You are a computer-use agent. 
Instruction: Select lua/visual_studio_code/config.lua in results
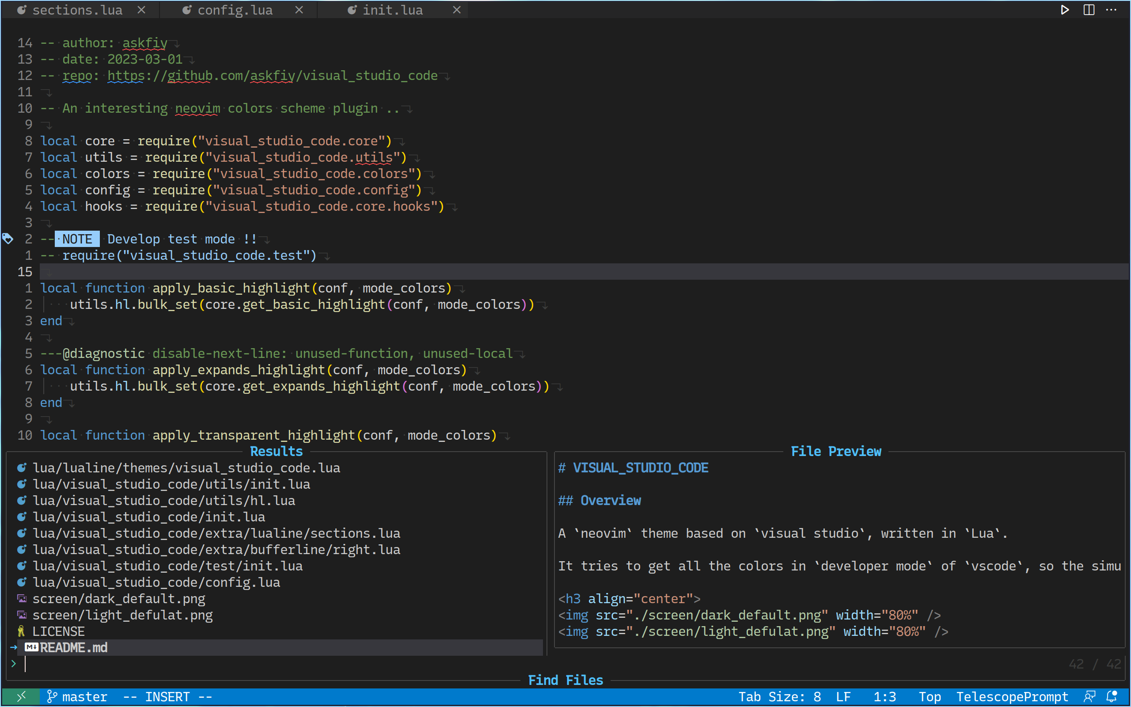point(156,582)
